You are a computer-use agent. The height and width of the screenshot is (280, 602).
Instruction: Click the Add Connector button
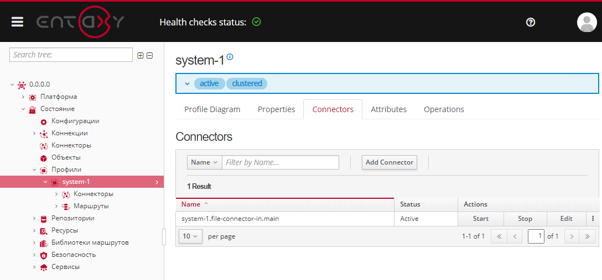pyautogui.click(x=390, y=162)
